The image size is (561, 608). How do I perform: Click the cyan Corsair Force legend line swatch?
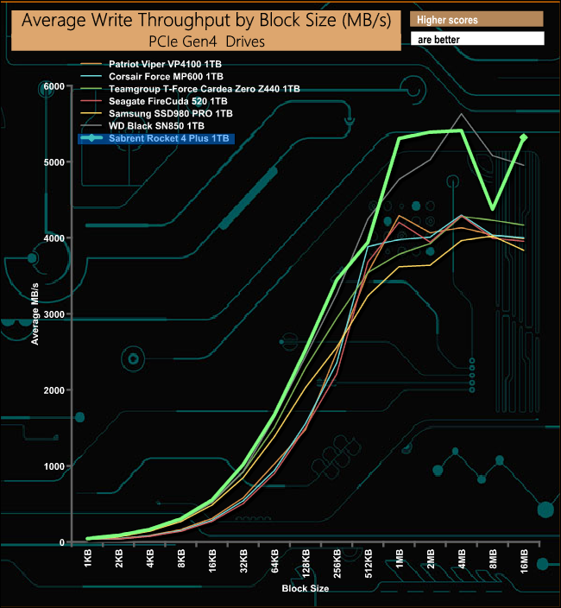91,76
